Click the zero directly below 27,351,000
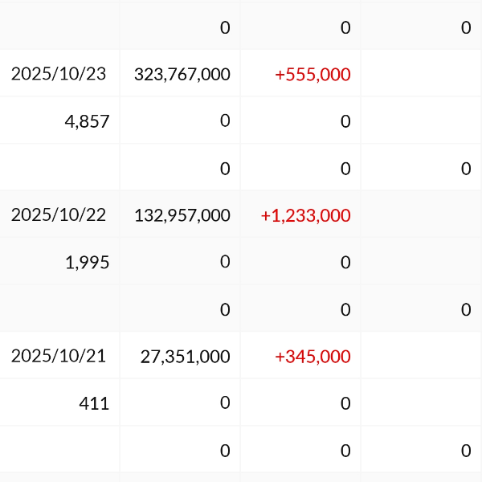The height and width of the screenshot is (482, 482). [x=225, y=403]
